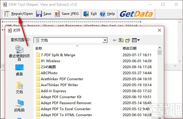The image size is (183, 119).
Task: Click the Exit toolbar label
Action: (x=94, y=14)
